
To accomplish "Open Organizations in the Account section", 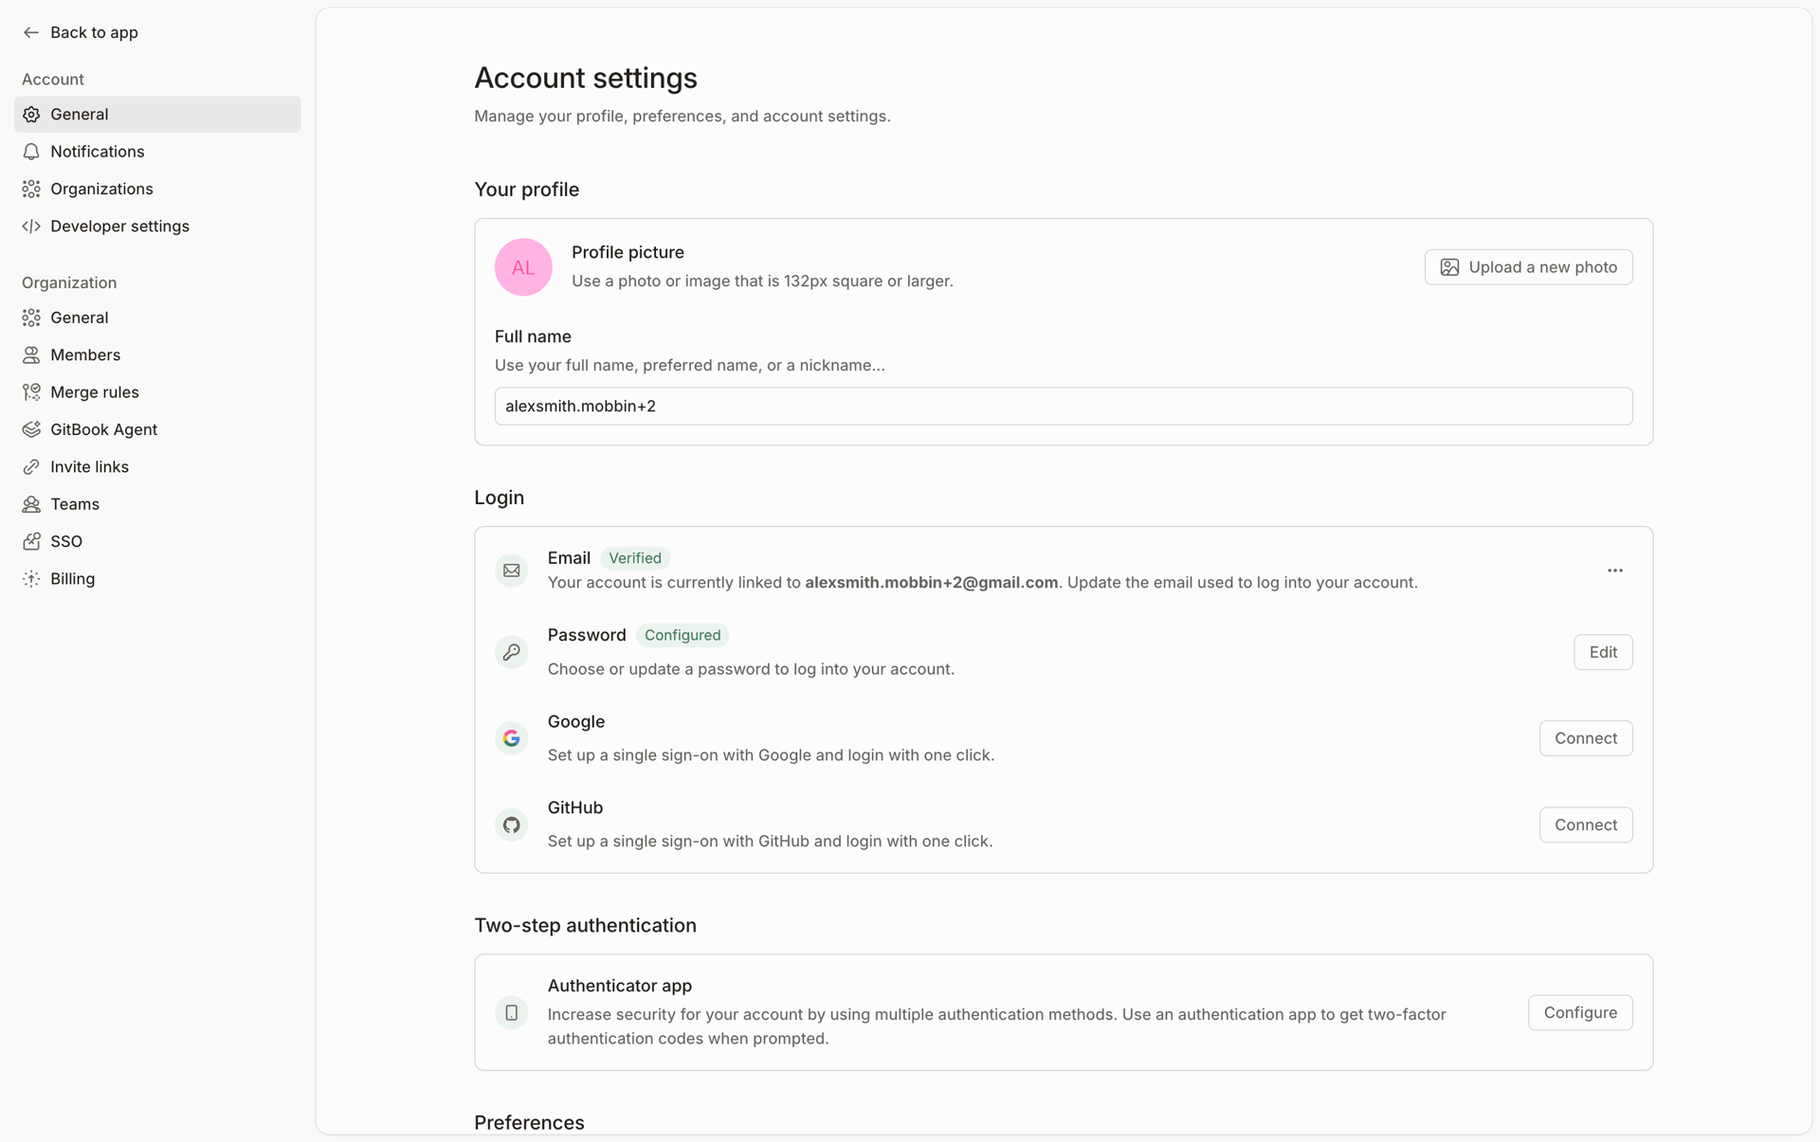I will click(x=157, y=189).
